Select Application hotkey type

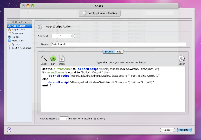(x=18, y=30)
